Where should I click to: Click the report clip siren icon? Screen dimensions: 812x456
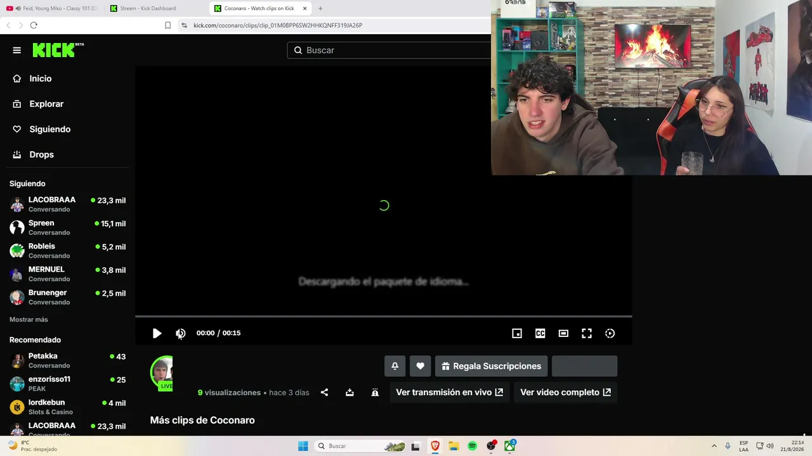(375, 393)
